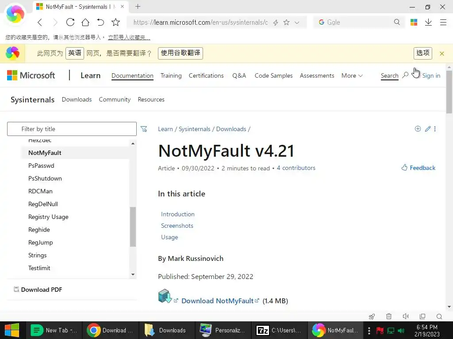Click the browser forward arrow

coord(55,22)
